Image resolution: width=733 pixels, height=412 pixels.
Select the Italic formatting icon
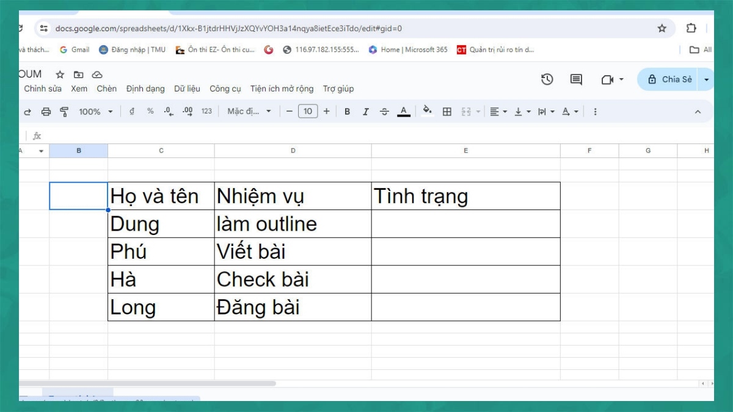[x=365, y=111]
